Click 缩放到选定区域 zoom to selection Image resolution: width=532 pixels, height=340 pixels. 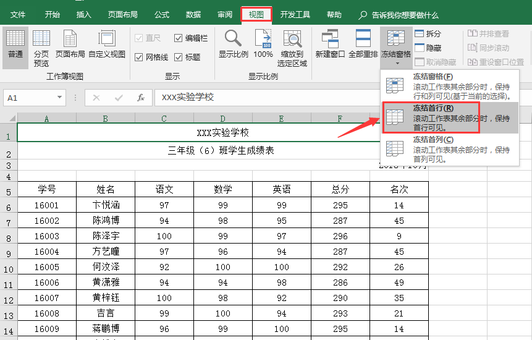(x=292, y=48)
